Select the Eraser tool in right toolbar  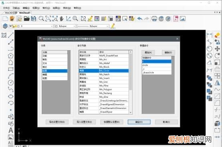click(217, 35)
